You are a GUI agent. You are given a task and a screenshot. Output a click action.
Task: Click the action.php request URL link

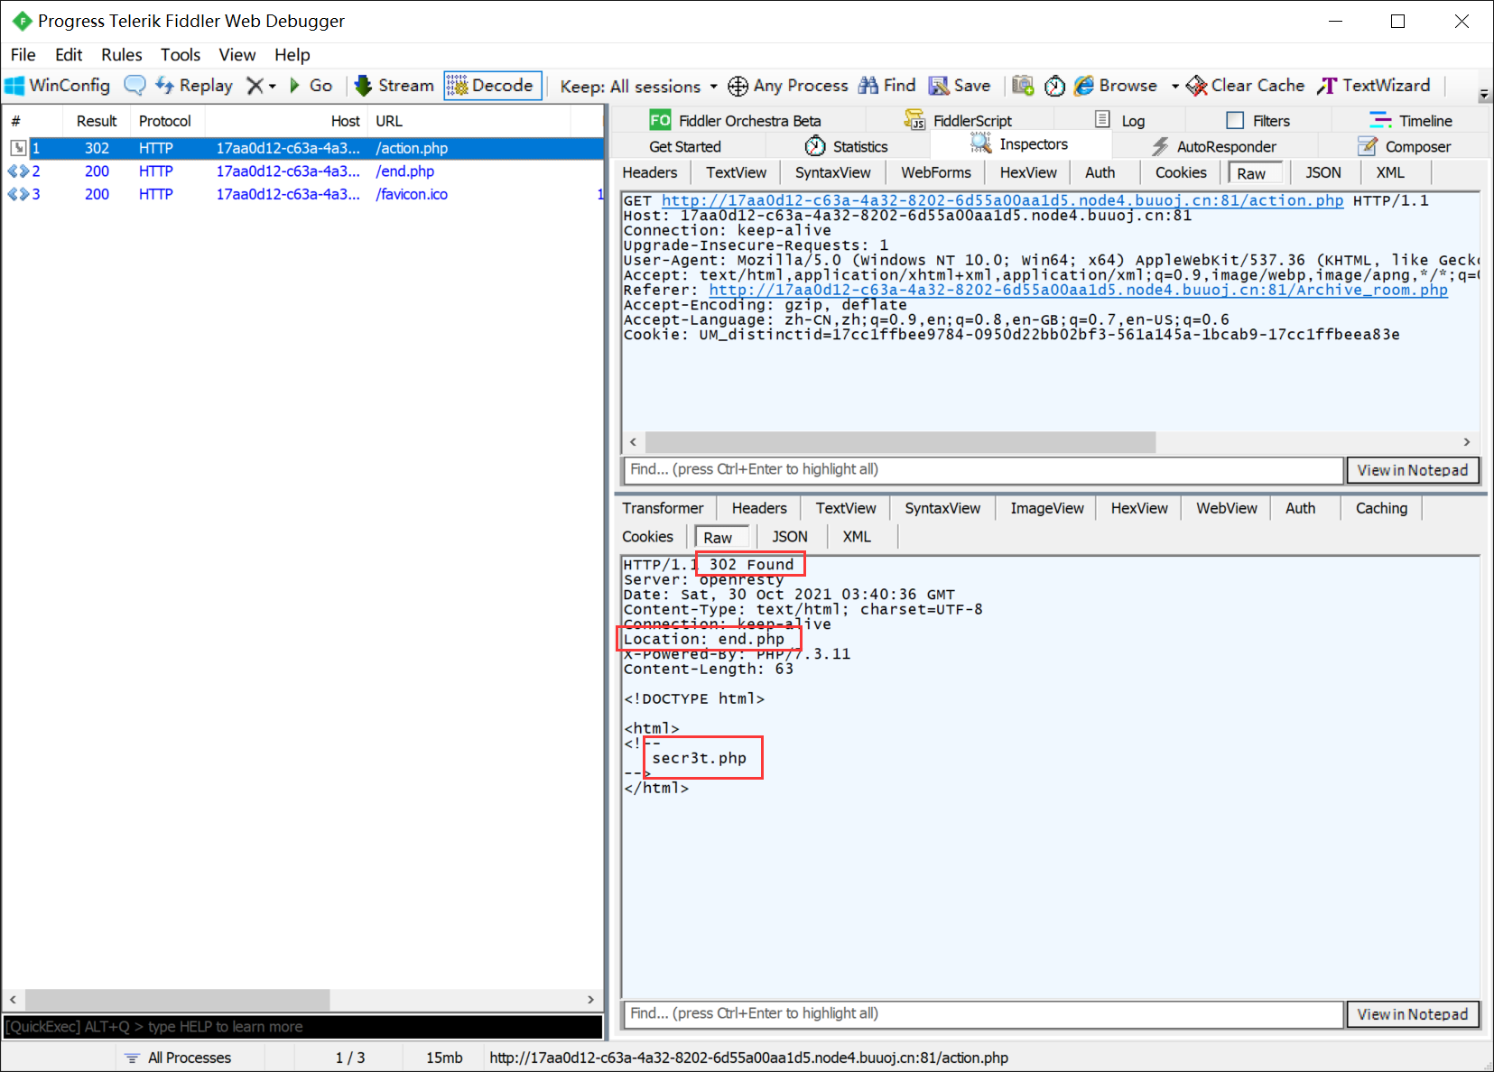point(1003,200)
